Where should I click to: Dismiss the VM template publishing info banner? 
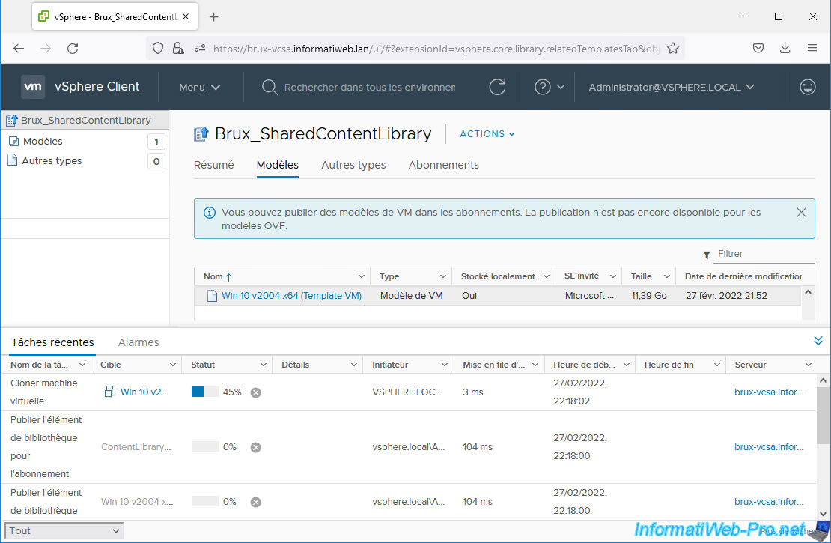801,213
